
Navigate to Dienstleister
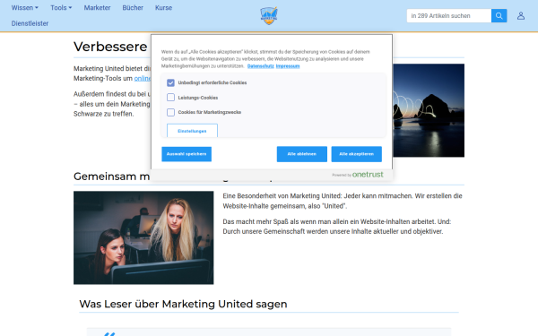(30, 23)
